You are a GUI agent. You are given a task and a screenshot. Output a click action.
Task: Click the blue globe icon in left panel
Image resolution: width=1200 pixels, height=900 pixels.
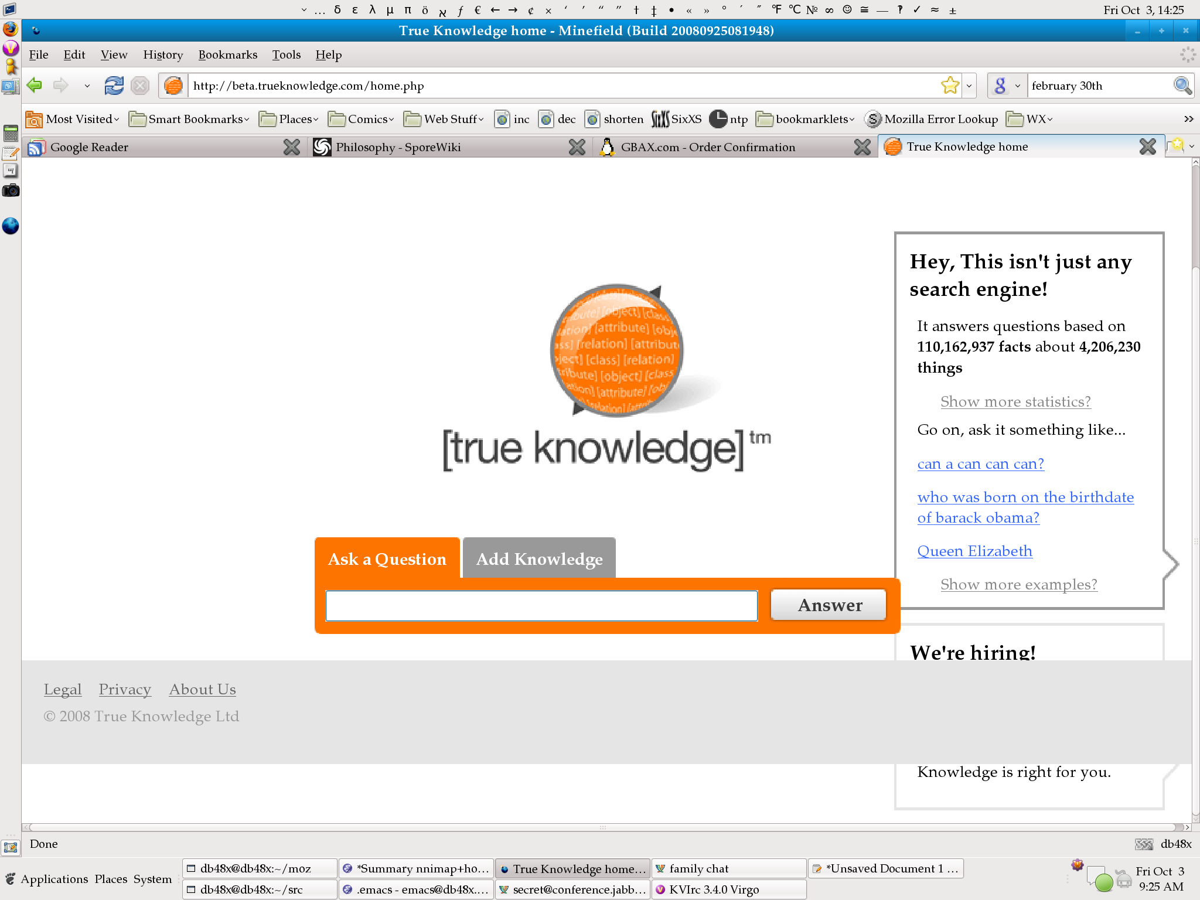pos(11,226)
